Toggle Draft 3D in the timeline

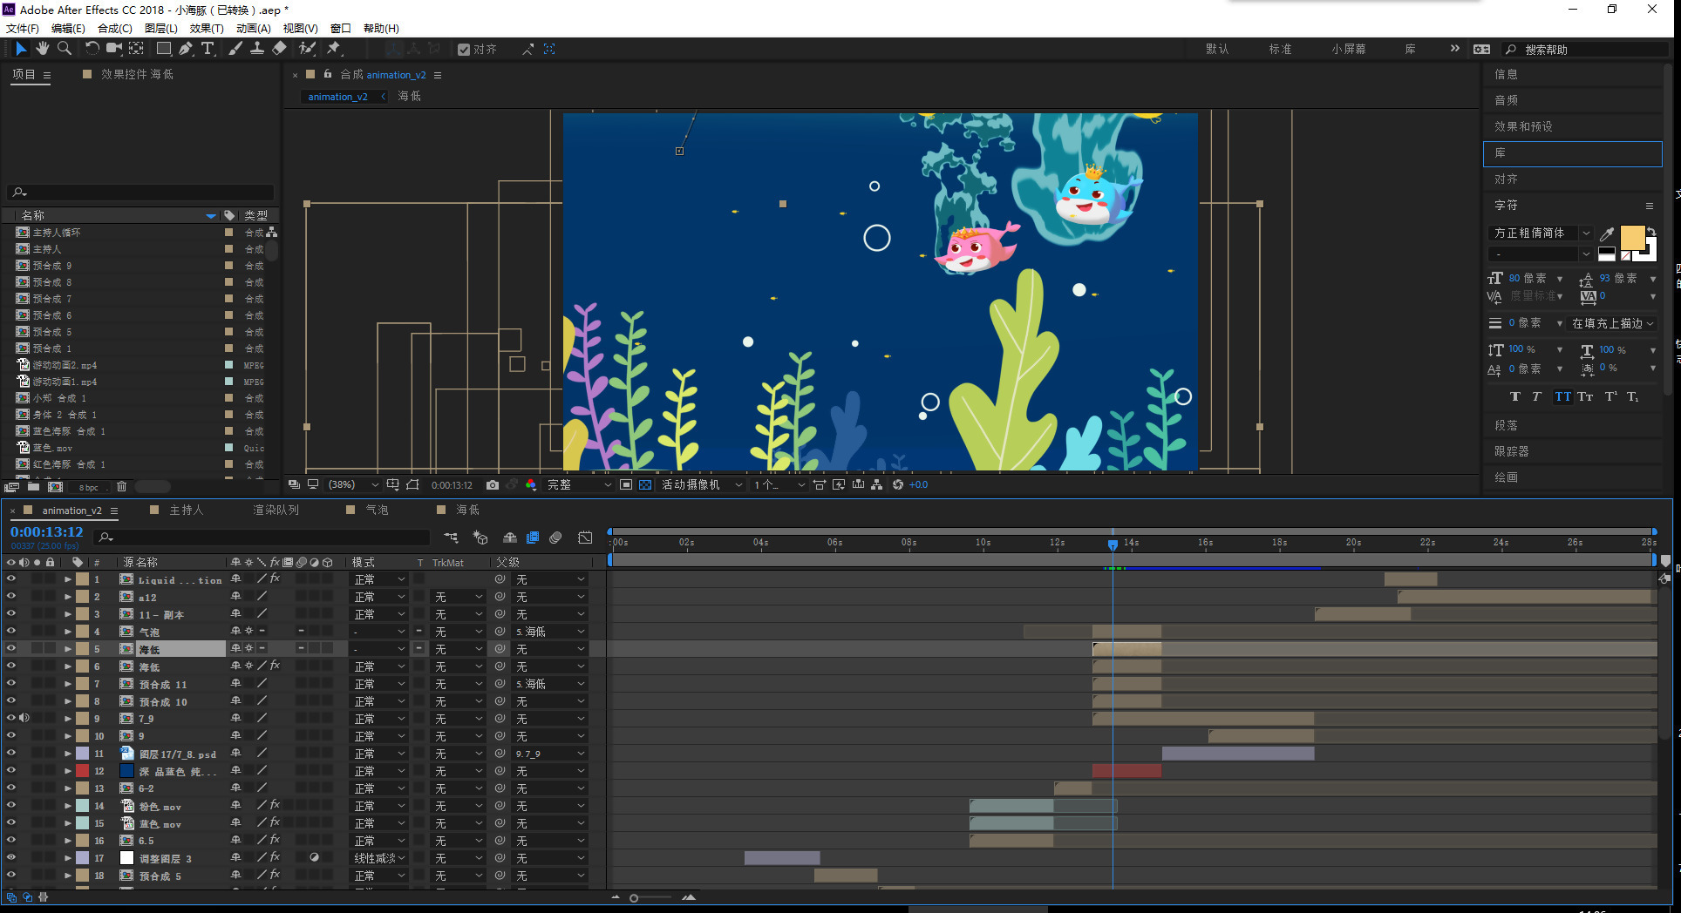coord(480,538)
